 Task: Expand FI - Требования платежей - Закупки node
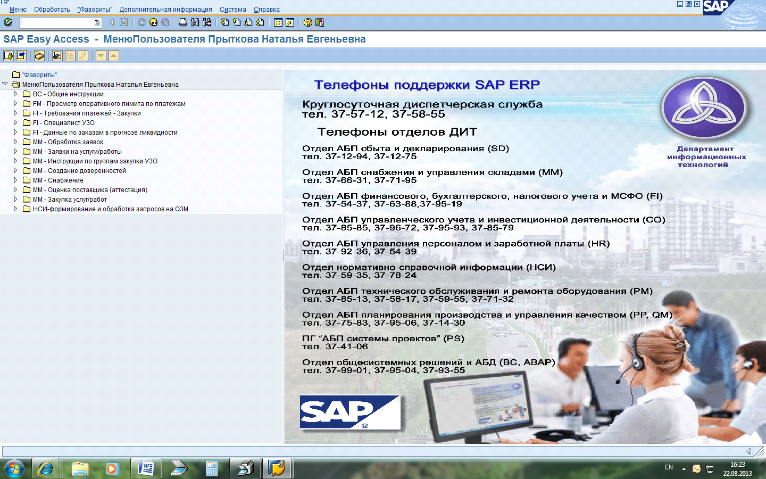click(x=15, y=113)
